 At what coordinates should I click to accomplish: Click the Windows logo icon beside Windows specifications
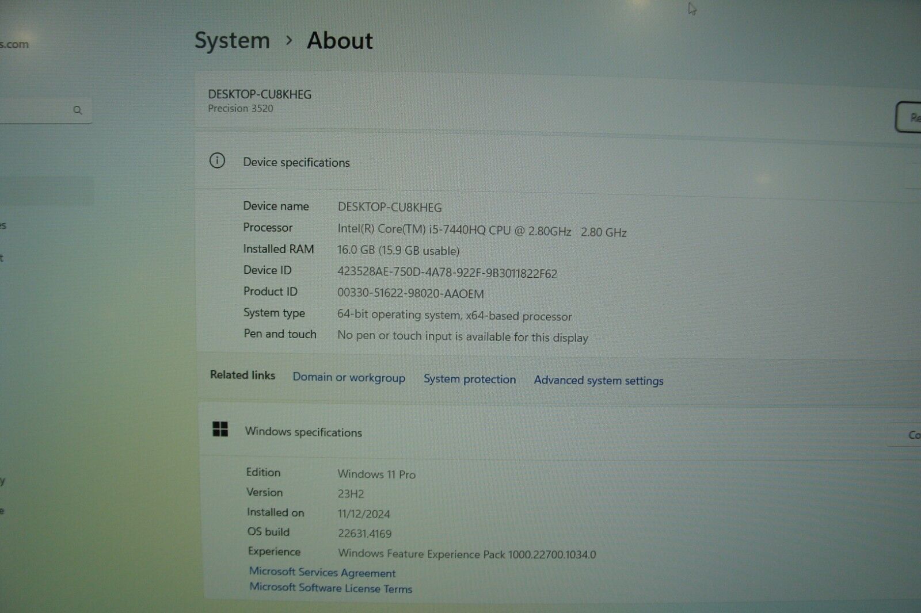point(220,429)
